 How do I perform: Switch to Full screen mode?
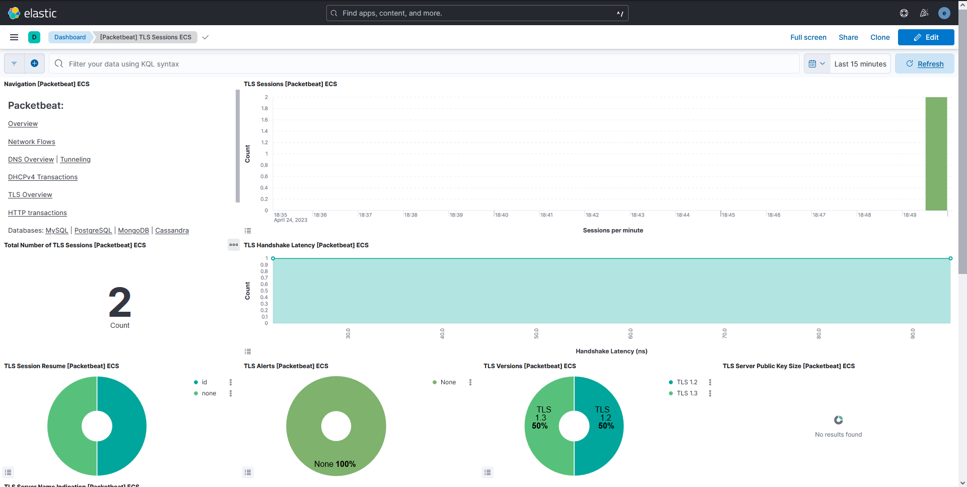click(x=808, y=37)
